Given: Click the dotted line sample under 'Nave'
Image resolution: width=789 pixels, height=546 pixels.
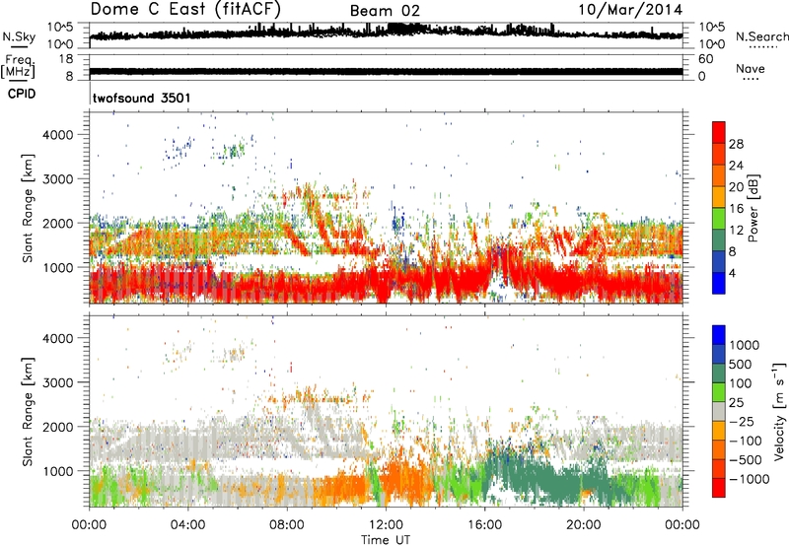Looking at the screenshot, I should [x=751, y=79].
